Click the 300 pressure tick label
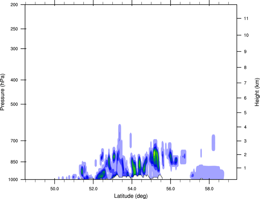Viewport: 260px width, 199px height. [14, 49]
